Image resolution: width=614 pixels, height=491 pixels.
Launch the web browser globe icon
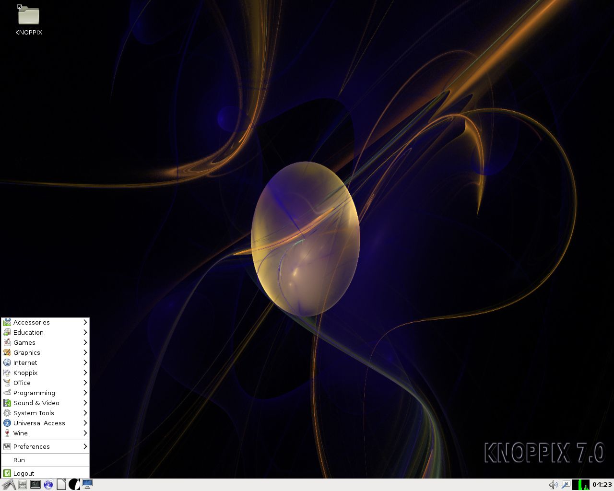click(x=48, y=484)
